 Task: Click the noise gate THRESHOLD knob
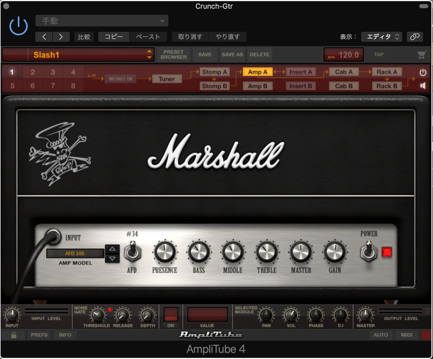point(97,315)
